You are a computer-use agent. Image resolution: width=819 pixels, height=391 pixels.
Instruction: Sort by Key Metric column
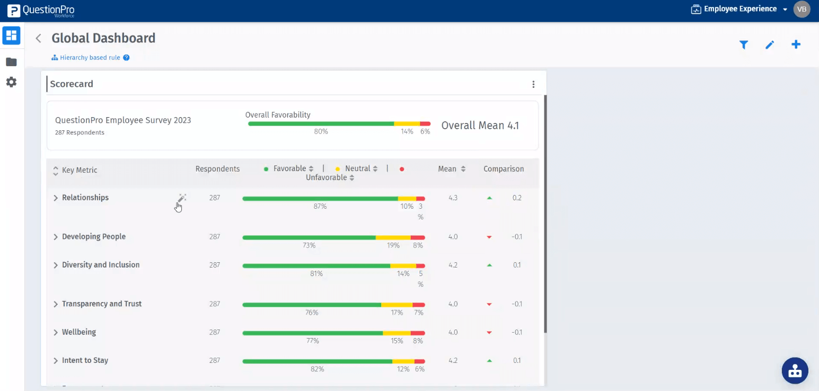pyautogui.click(x=56, y=171)
